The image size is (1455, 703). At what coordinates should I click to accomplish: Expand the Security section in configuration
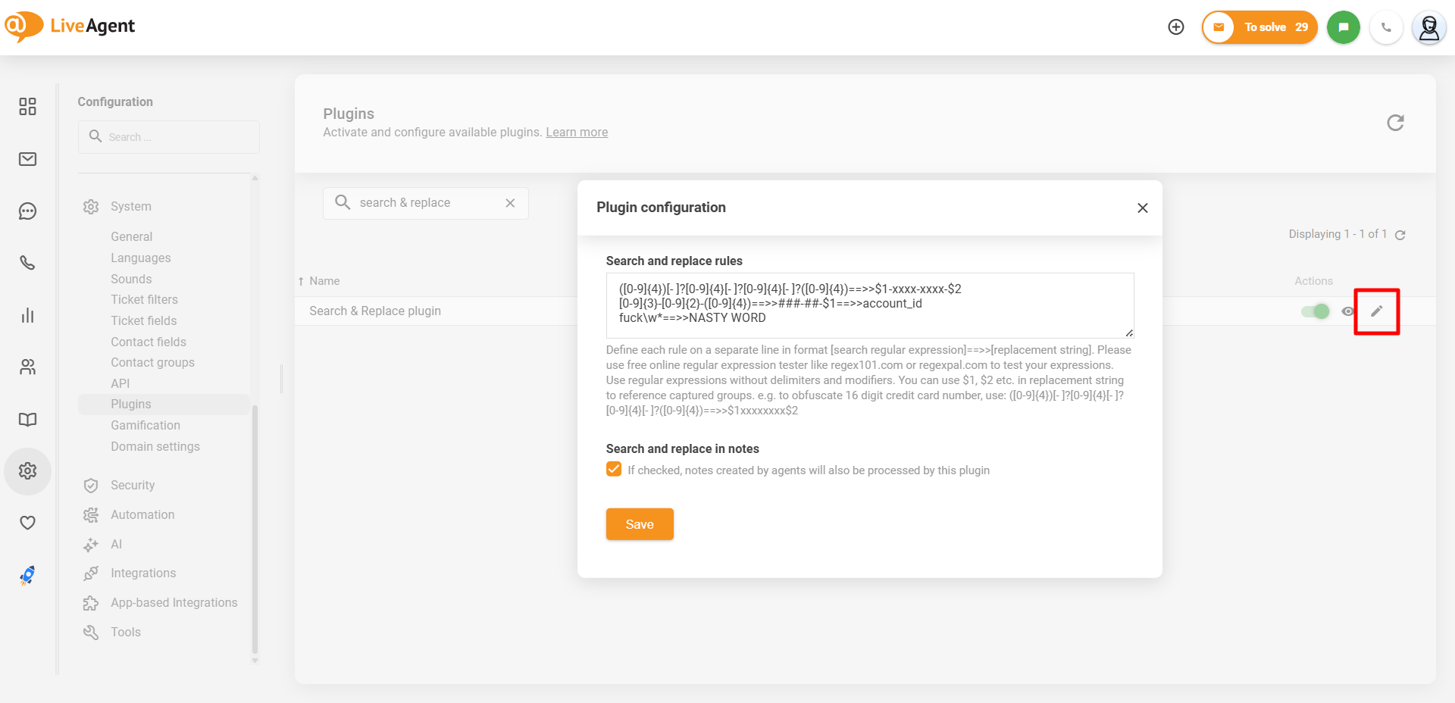tap(133, 486)
